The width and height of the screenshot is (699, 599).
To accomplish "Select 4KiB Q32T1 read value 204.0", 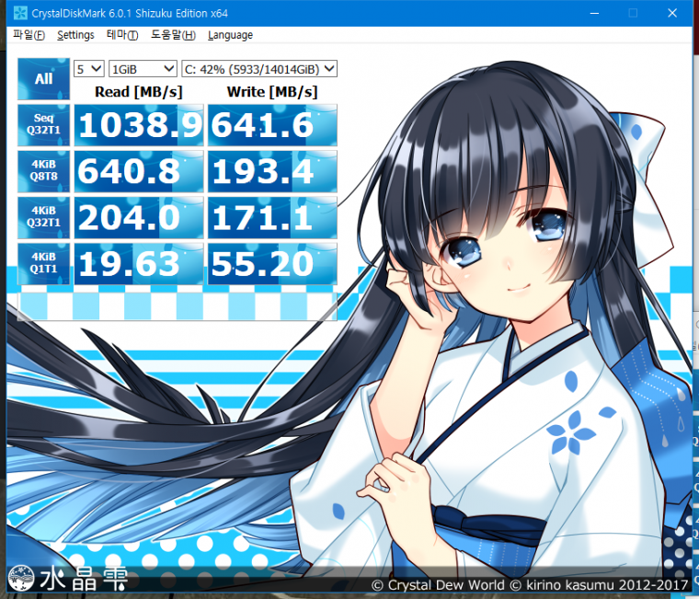I will point(139,217).
